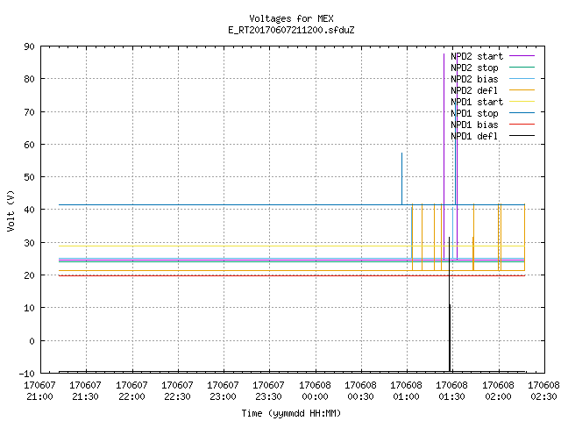This screenshot has width=561, height=421.
Task: Click the y-axis tick value 10
Action: [30, 308]
